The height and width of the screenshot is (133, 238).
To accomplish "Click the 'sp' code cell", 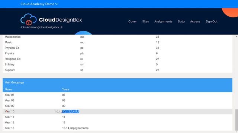I will coord(82,70).
